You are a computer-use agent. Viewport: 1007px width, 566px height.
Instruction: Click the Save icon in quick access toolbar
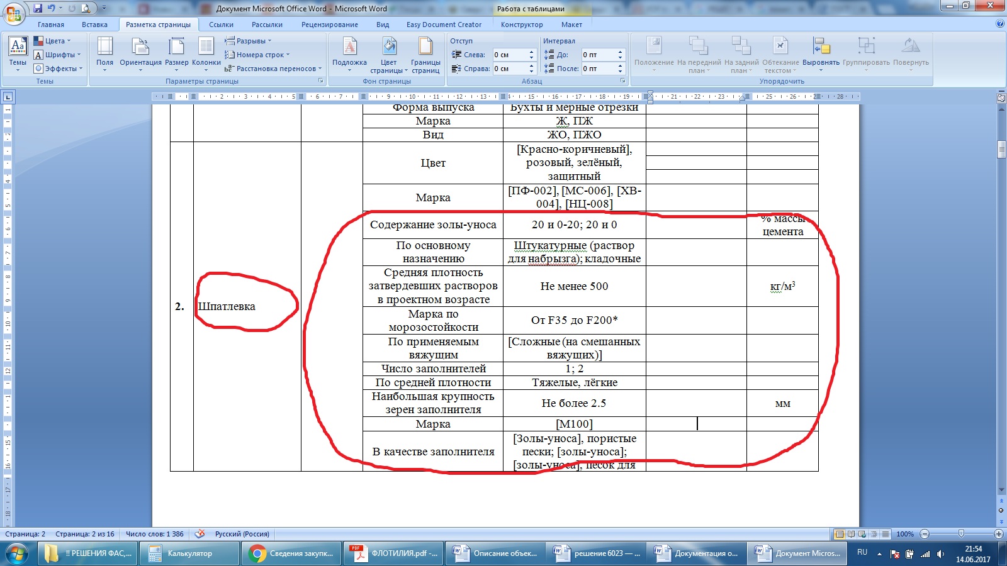(x=38, y=8)
